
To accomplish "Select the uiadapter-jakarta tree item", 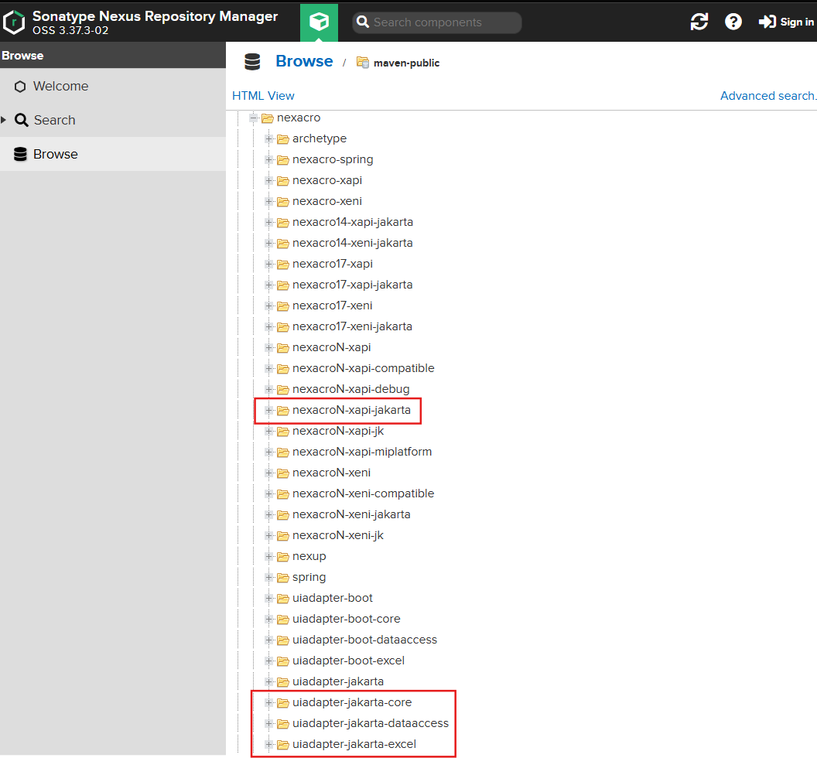I will click(337, 681).
